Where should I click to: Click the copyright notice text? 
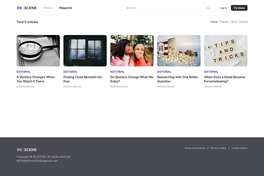(44, 157)
